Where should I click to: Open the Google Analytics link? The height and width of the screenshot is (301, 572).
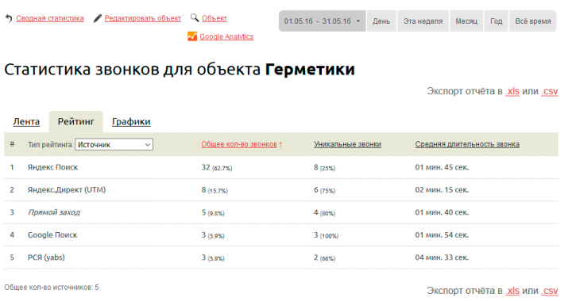click(x=226, y=36)
